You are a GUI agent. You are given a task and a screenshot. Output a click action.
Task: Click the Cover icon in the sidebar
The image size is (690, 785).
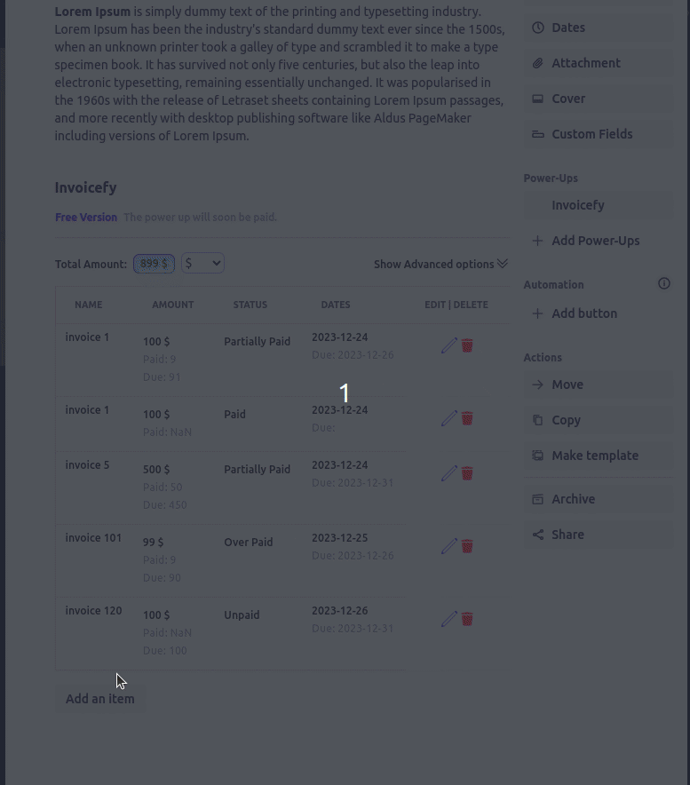tap(538, 99)
